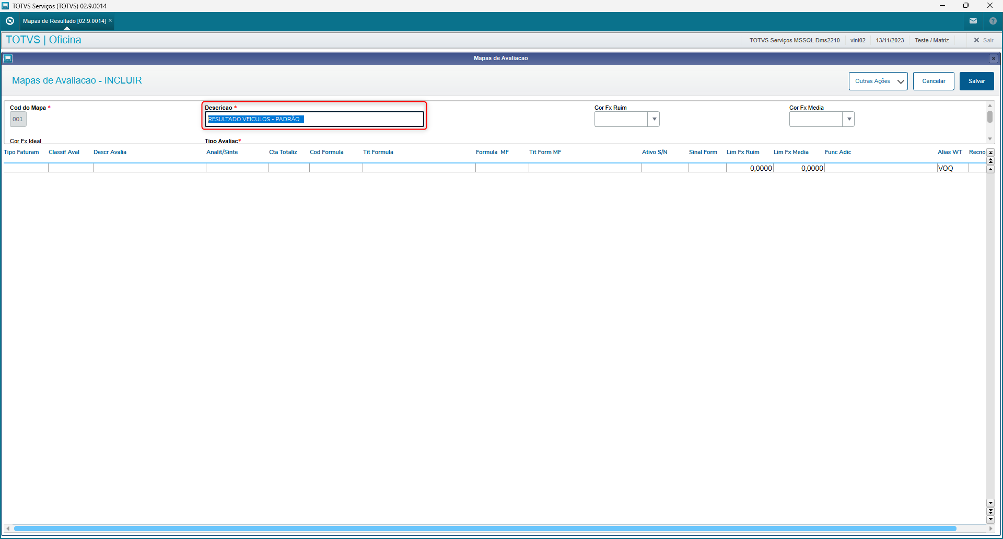The image size is (1003, 539).
Task: Click the Alias WT column header
Action: coord(950,153)
